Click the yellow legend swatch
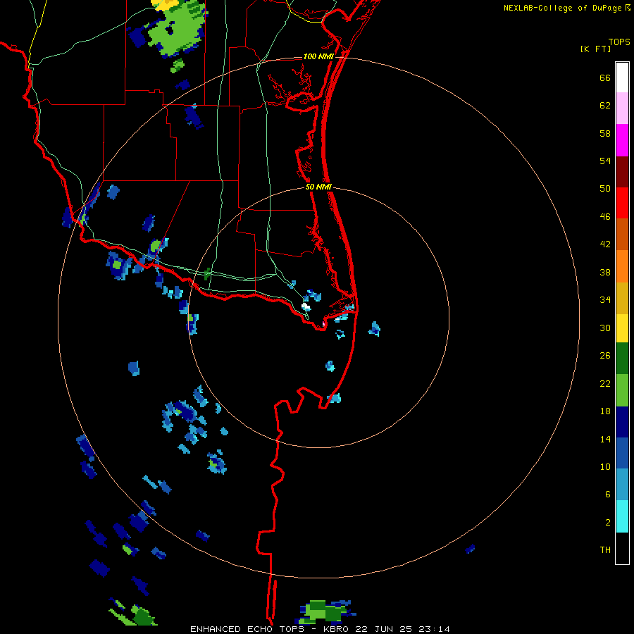The width and height of the screenshot is (634, 634). point(622,328)
